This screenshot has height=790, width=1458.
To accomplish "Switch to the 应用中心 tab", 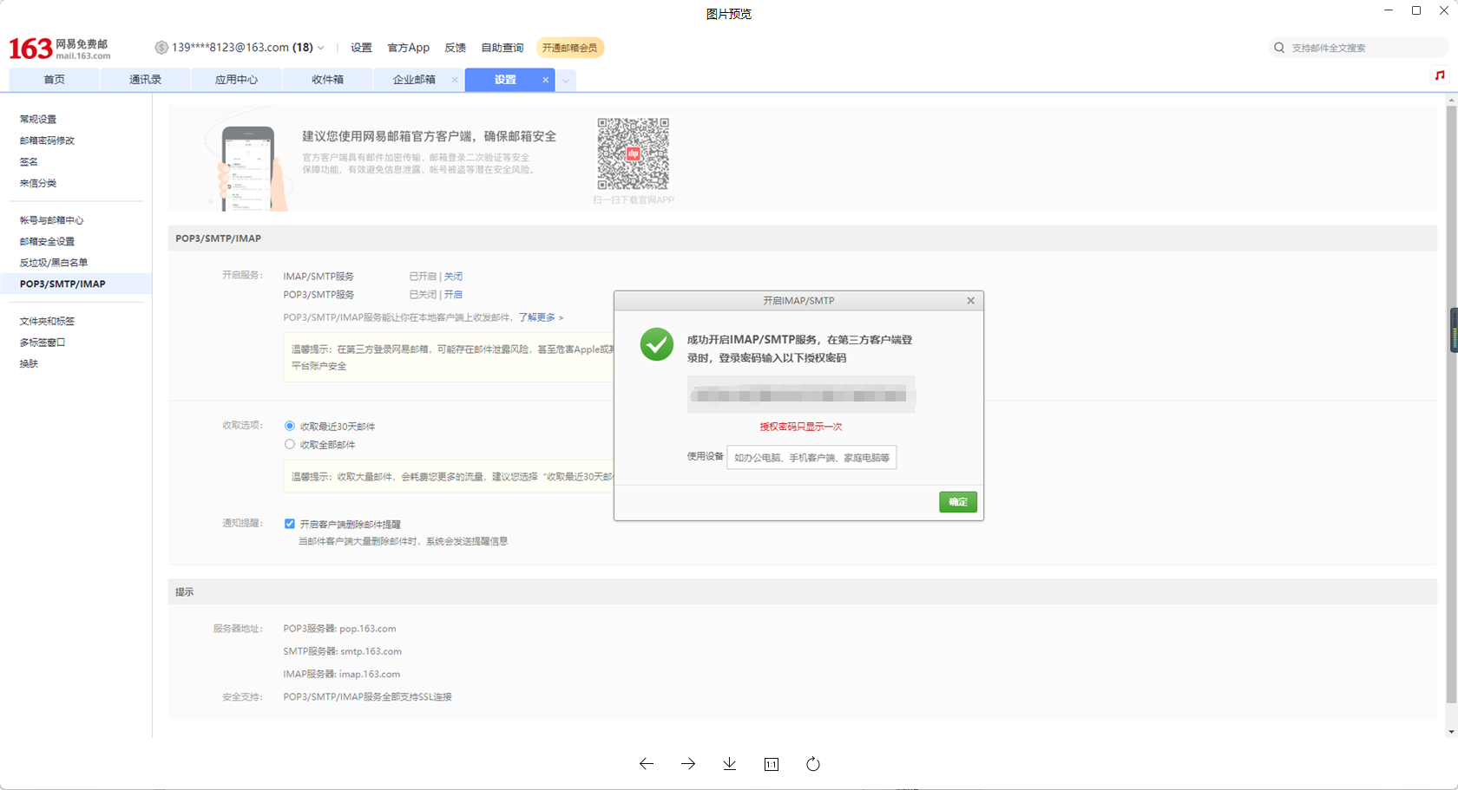I will click(236, 80).
